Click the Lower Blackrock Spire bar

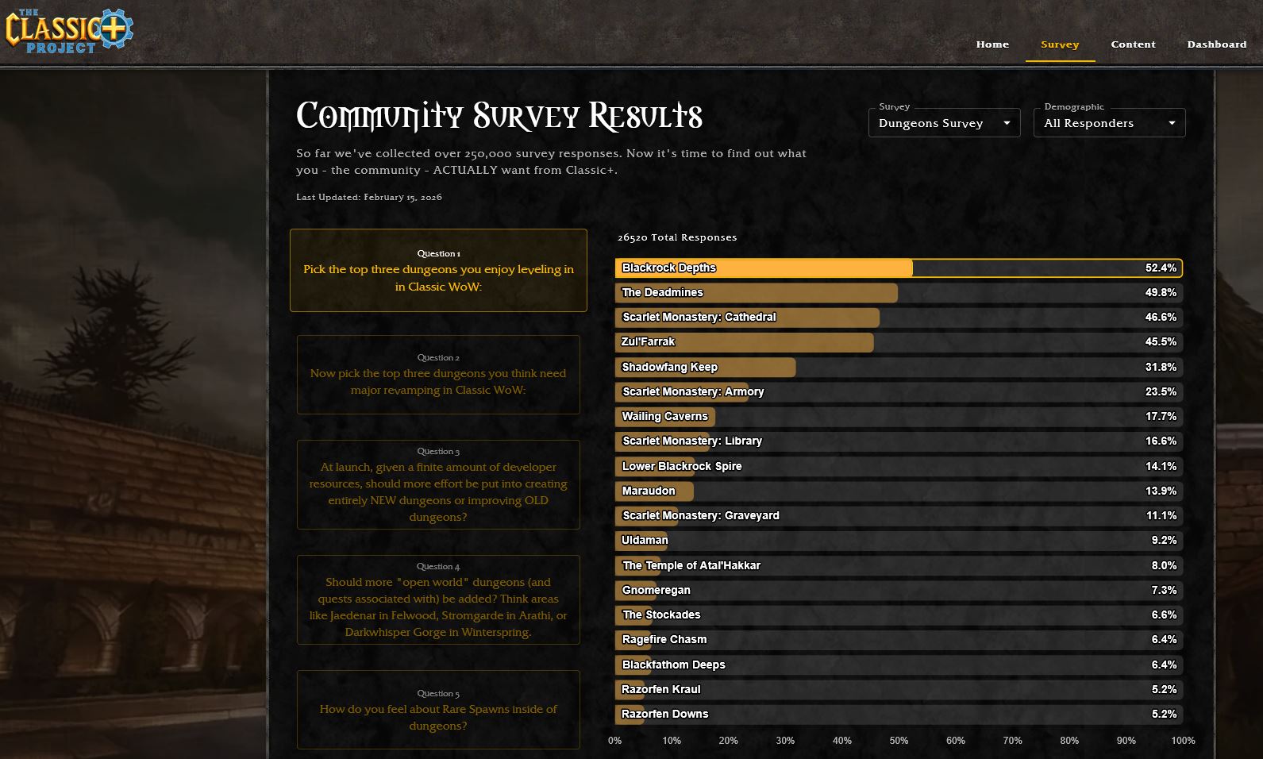(899, 467)
